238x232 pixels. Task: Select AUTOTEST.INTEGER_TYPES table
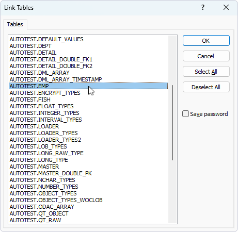[88, 113]
